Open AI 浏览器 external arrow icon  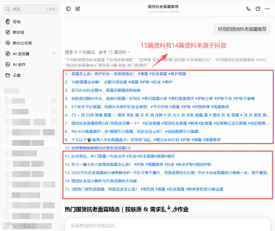[53, 53]
